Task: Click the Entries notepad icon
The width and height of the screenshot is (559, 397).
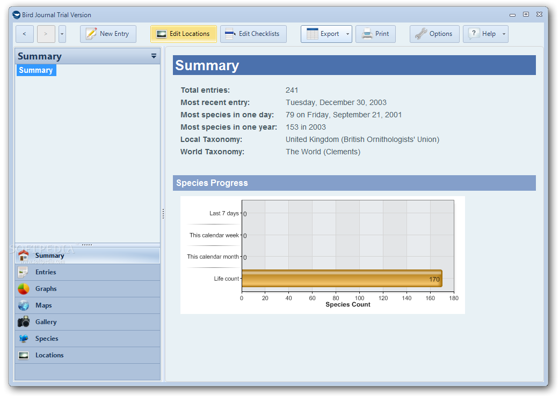Action: [x=23, y=272]
